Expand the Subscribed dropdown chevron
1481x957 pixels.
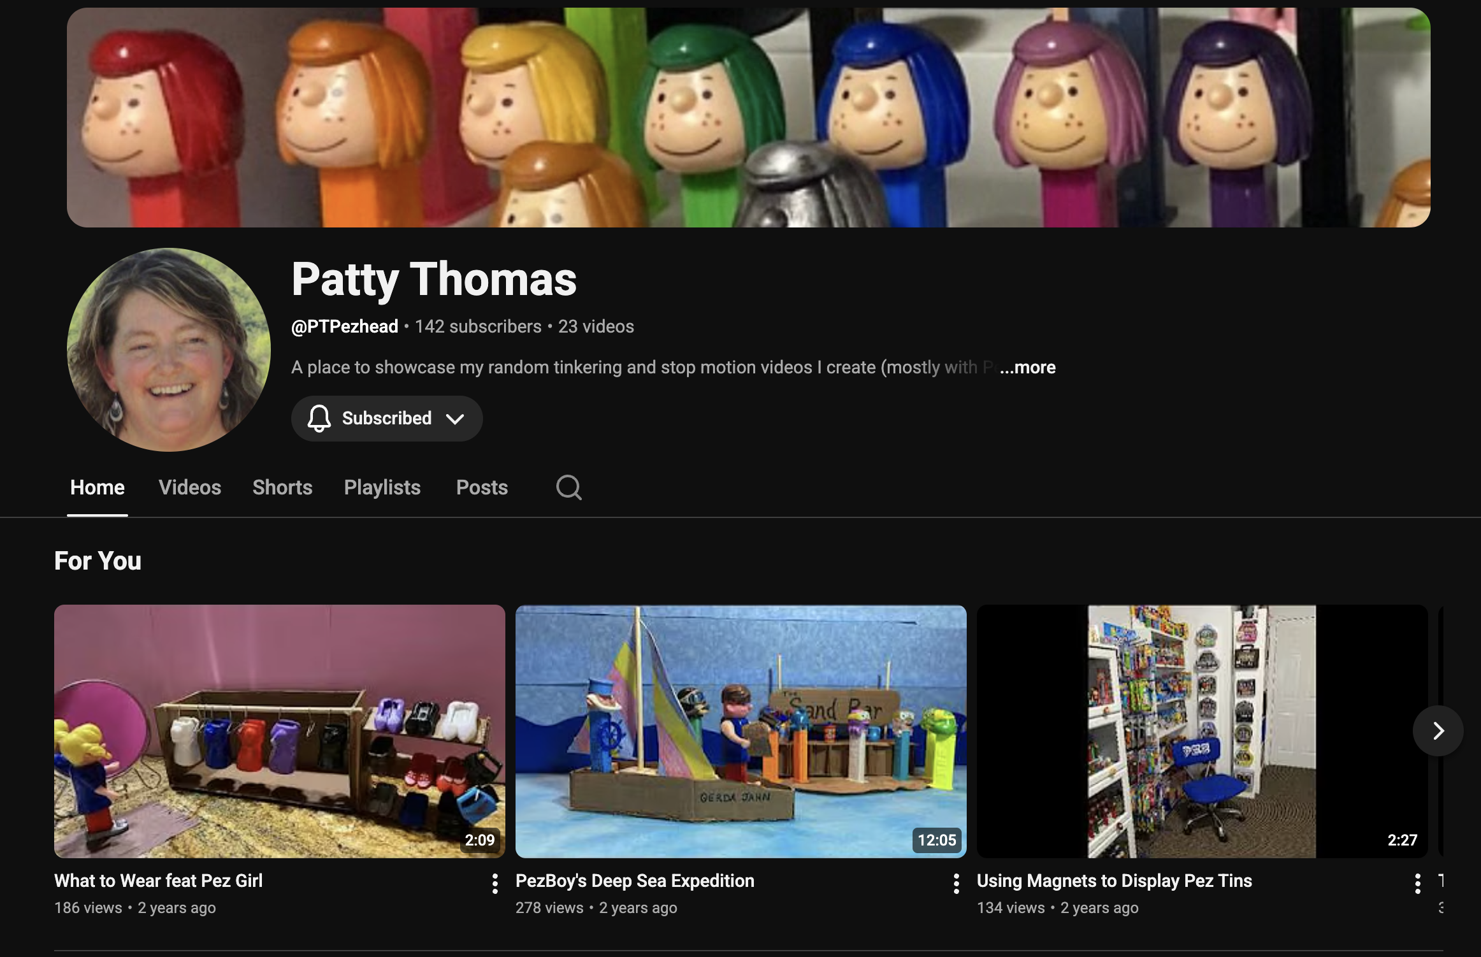[455, 419]
